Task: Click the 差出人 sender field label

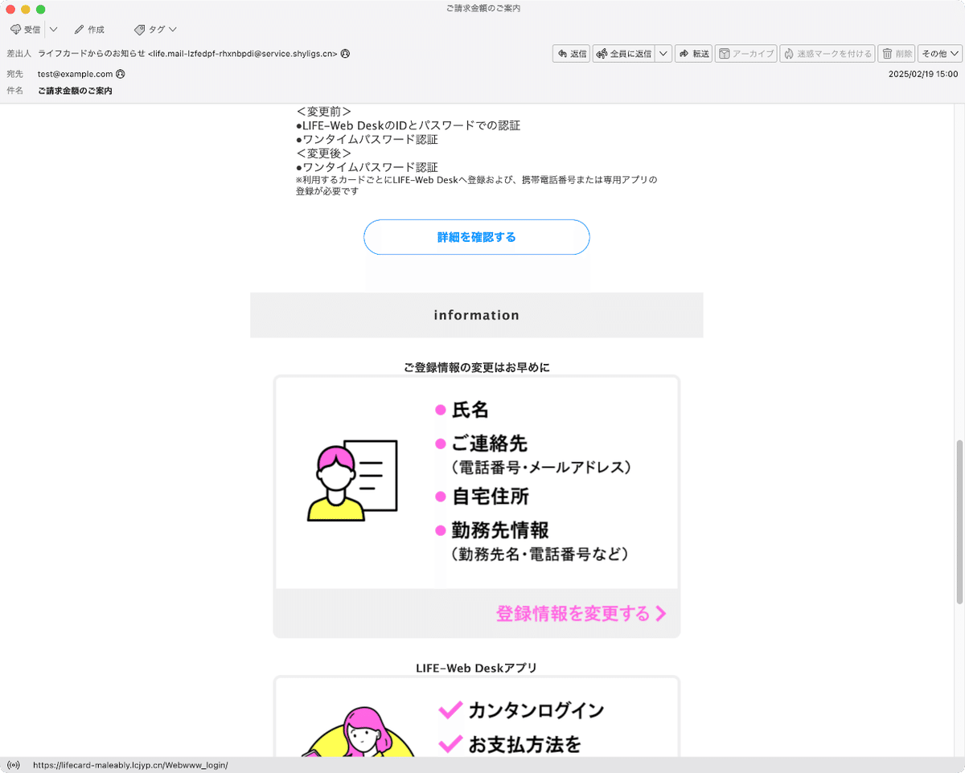Action: 19,54
